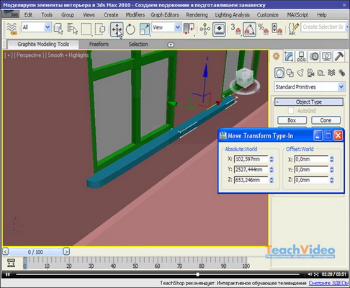Click ViewCube in the Perspective viewport
The height and width of the screenshot is (288, 350).
coord(245,79)
